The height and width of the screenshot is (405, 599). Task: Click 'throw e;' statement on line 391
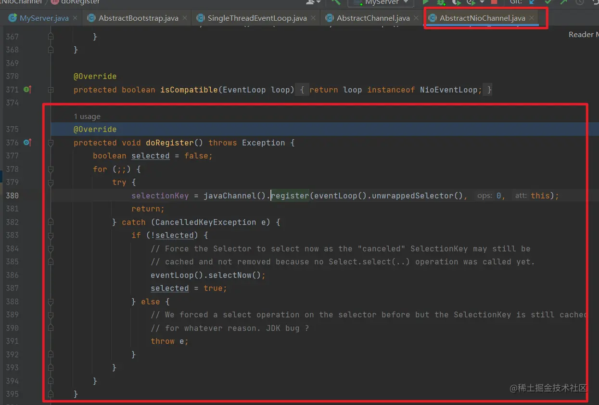pyautogui.click(x=170, y=341)
